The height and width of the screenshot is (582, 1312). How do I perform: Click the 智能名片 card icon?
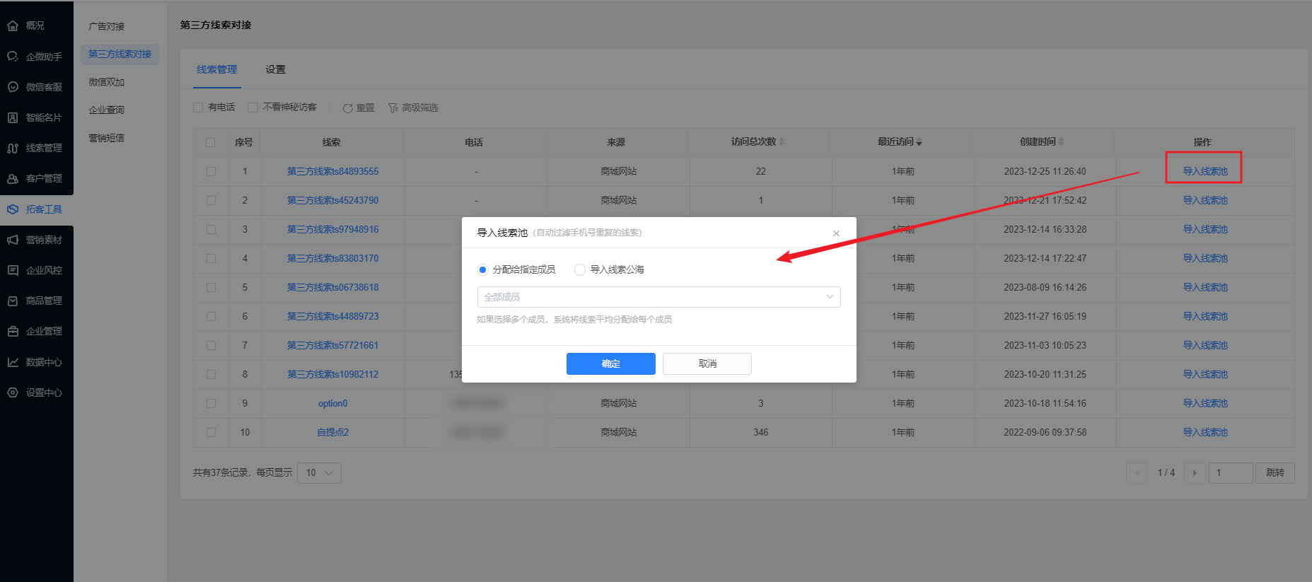13,117
